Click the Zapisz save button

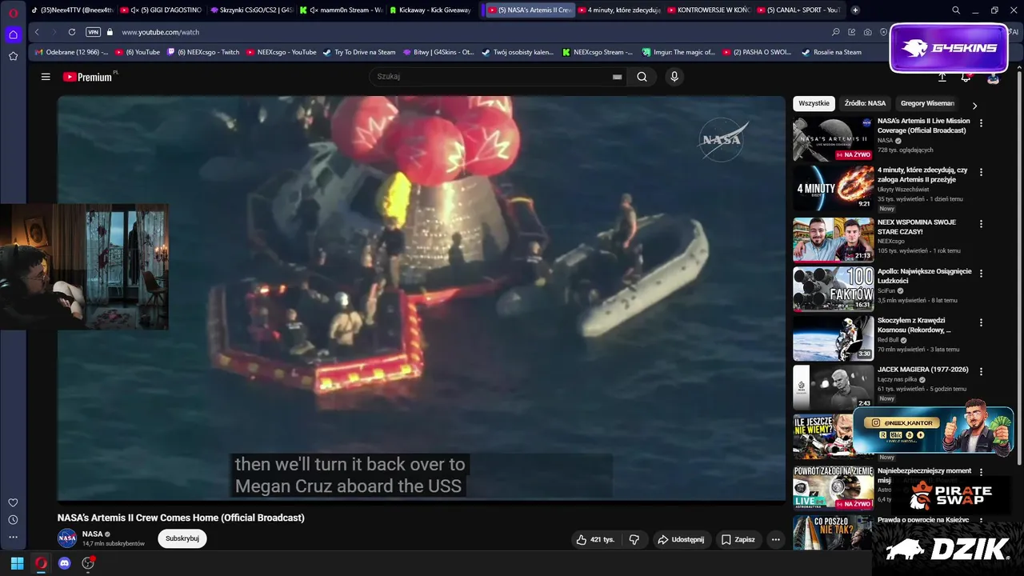pos(738,539)
